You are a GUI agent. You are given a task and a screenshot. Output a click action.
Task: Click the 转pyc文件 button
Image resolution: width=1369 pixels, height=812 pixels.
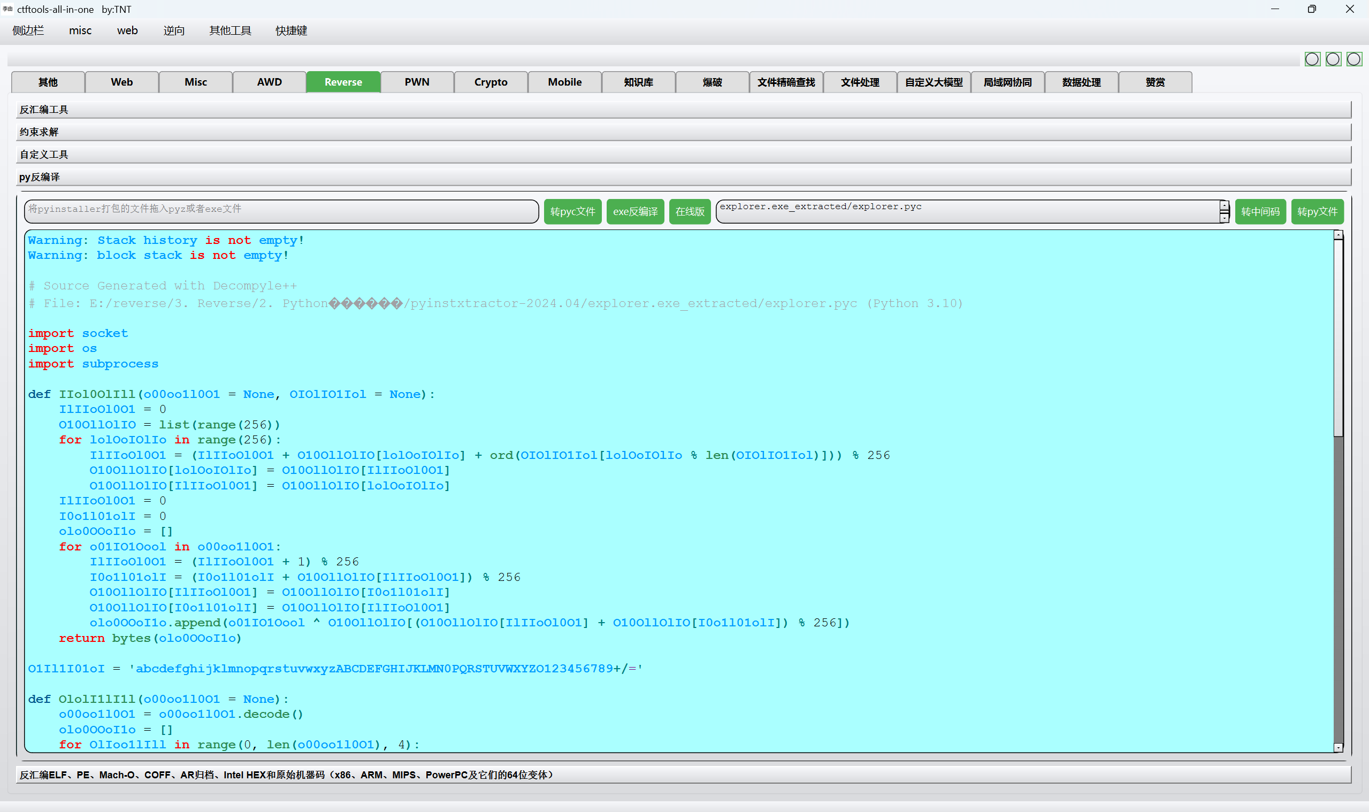tap(572, 211)
